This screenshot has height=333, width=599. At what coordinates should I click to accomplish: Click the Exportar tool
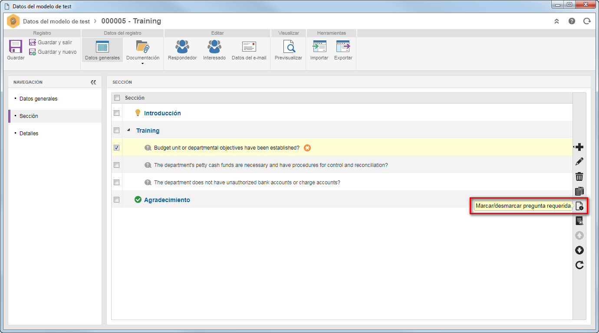coord(343,50)
